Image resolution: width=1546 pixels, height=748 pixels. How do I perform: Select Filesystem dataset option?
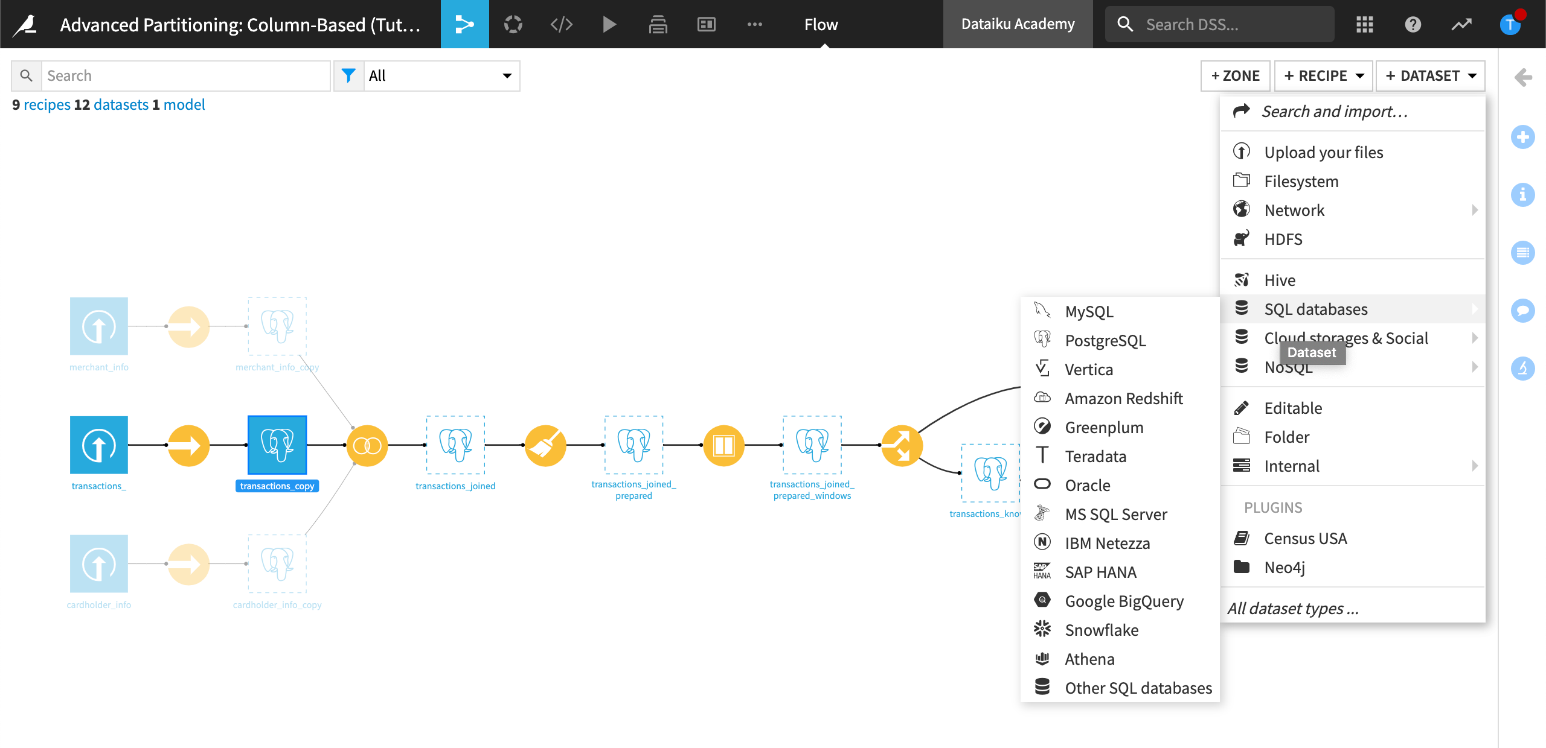1353,181
